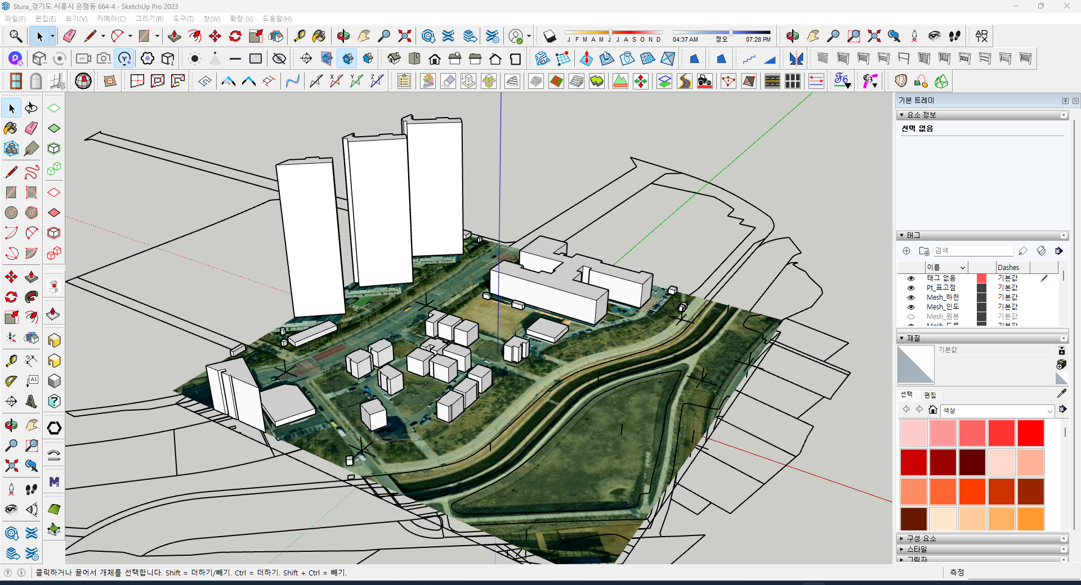Hide the Mesh_하천 tag
This screenshot has height=585, width=1081.
point(911,298)
